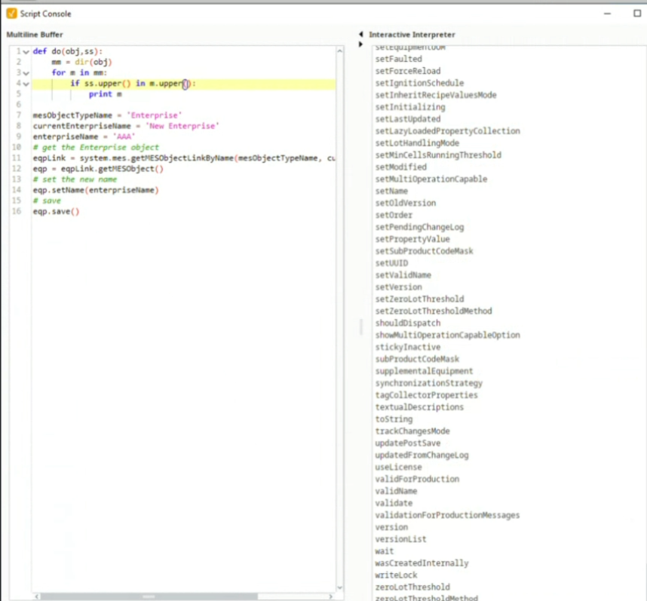
Task: Click the left-pointing split pane collapse arrow
Action: point(361,35)
